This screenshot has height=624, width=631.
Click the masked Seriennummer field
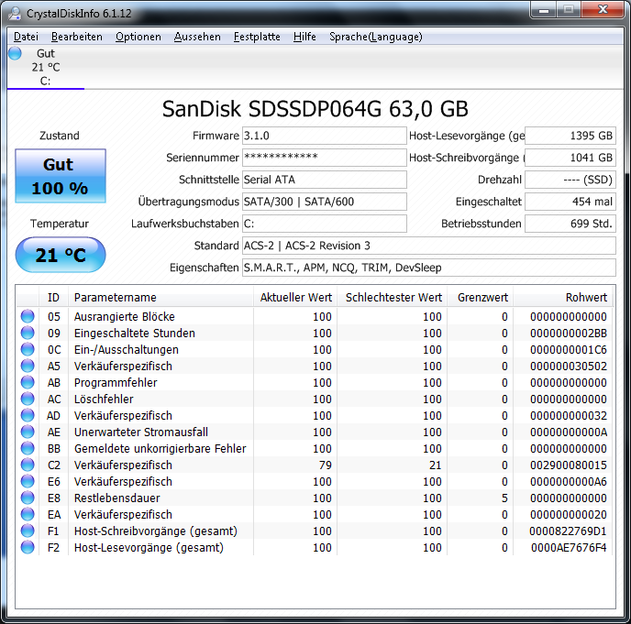click(x=325, y=158)
